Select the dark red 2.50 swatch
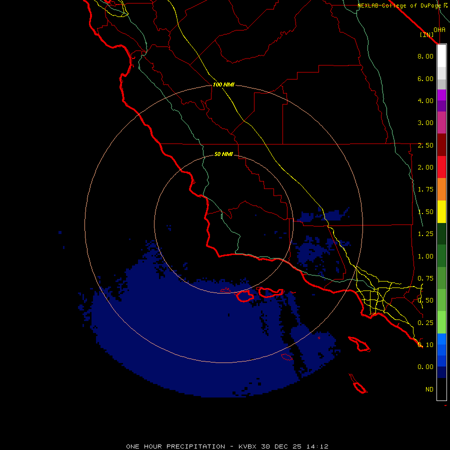The width and height of the screenshot is (450, 450). [441, 145]
